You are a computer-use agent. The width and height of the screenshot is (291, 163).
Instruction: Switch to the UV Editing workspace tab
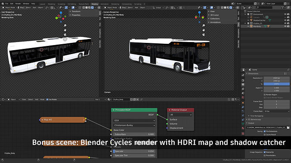[x=72, y=4]
